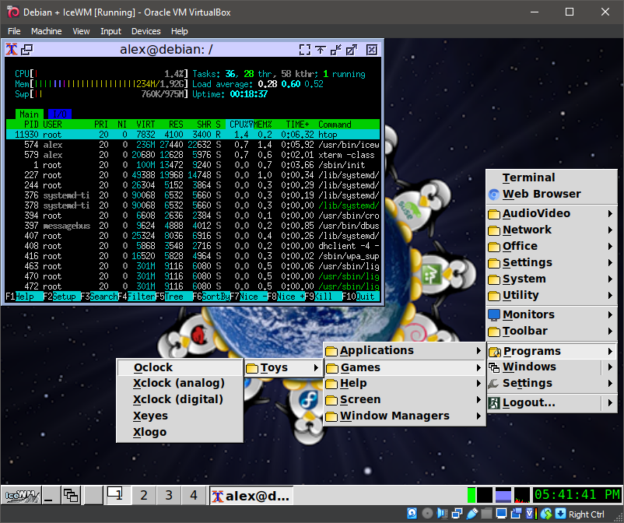
Task: Click the rollup icon in xterm titlebar
Action: (320, 49)
